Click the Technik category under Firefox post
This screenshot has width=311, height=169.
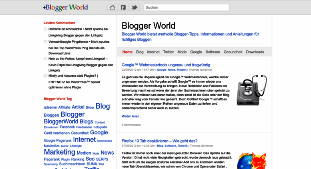click(x=183, y=146)
